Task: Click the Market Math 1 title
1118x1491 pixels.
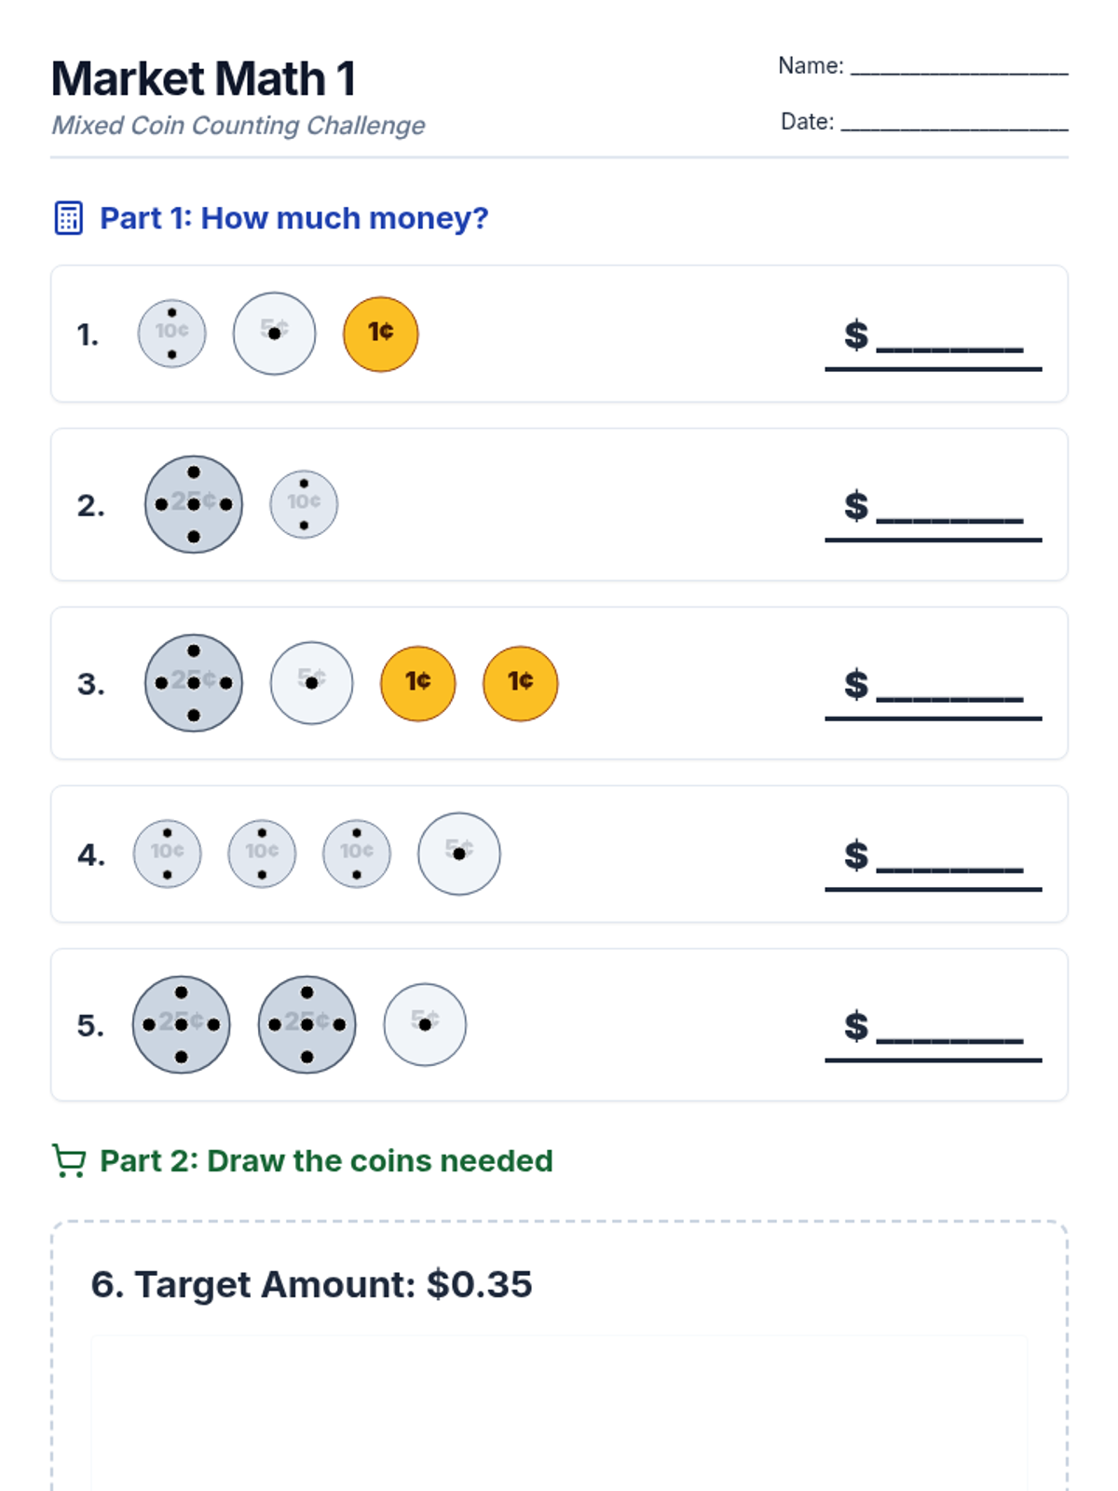Action: coord(203,79)
